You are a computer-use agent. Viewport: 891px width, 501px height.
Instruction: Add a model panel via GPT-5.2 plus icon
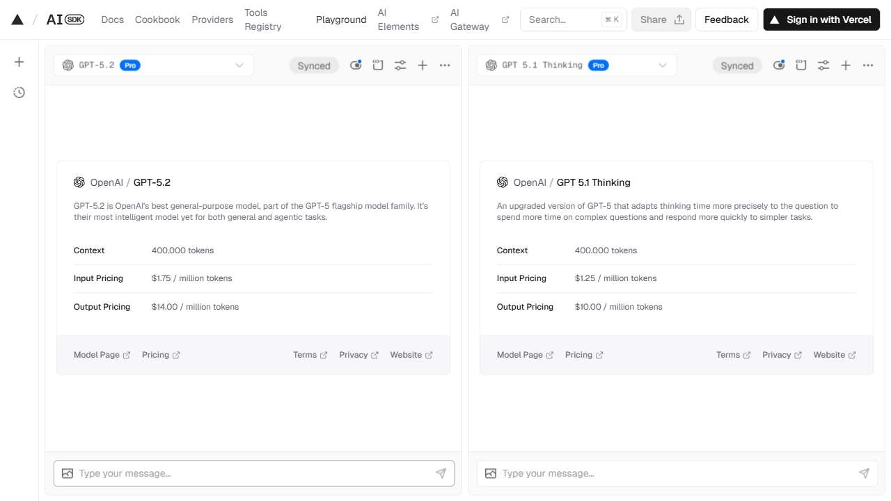423,65
